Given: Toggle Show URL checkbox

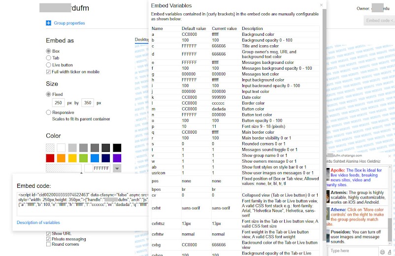Looking at the screenshot, I should pos(48,233).
